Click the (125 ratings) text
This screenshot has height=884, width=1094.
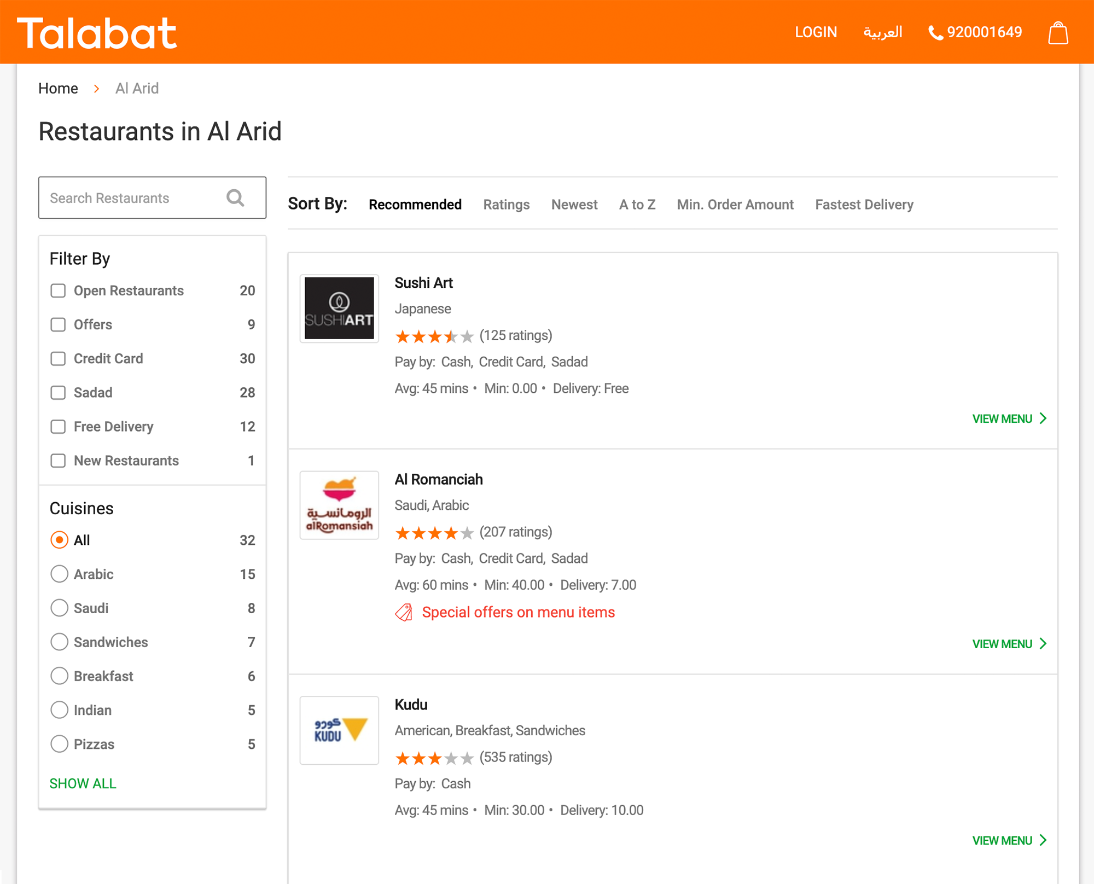click(x=516, y=335)
